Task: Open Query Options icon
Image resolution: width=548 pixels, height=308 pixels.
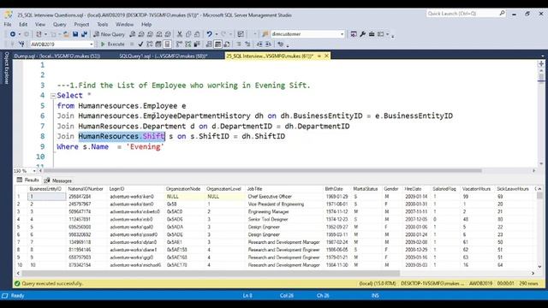Action: click(x=158, y=44)
